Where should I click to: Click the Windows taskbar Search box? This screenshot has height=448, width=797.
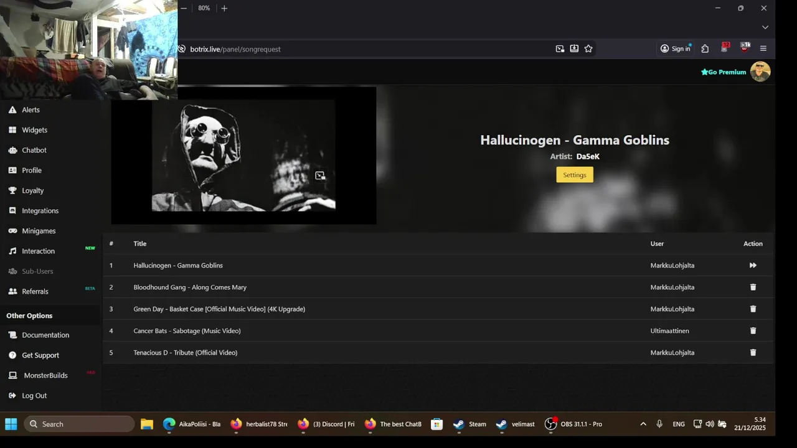click(x=79, y=424)
